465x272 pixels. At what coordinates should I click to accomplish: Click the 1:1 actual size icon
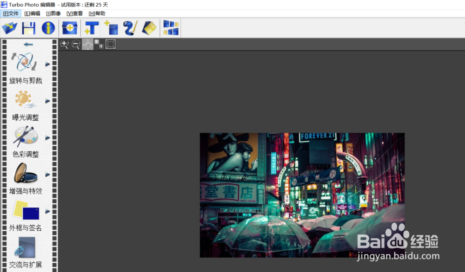(99, 45)
